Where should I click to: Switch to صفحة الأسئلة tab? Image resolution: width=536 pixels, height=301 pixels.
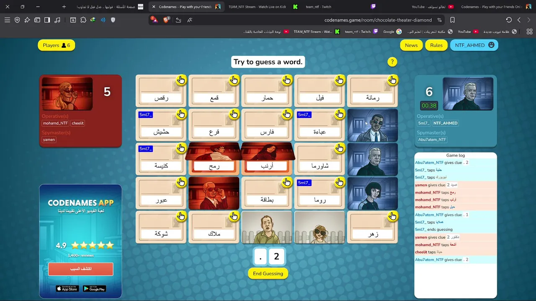click(110, 7)
